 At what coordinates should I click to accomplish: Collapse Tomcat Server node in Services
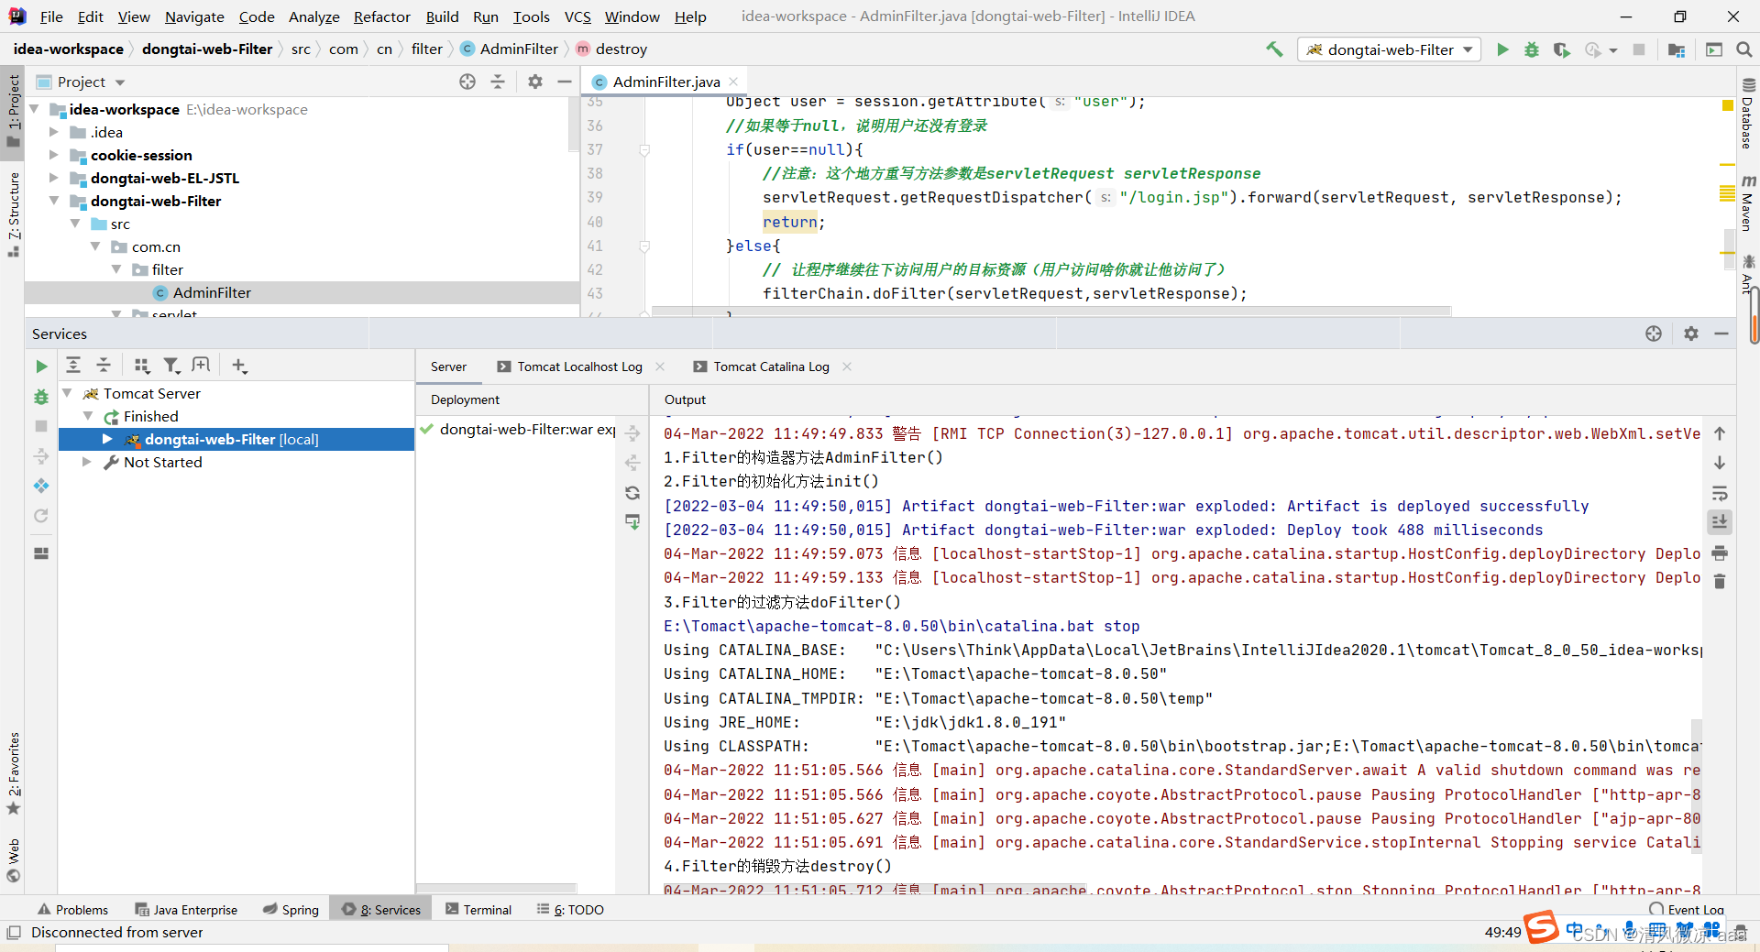pyautogui.click(x=67, y=393)
